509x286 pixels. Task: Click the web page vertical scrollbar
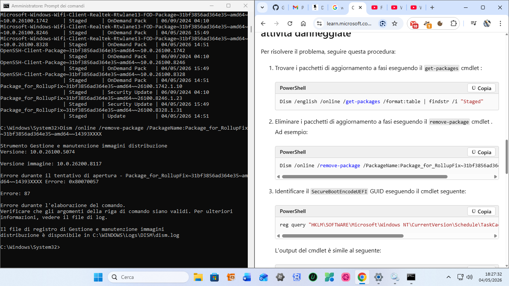coord(506,156)
